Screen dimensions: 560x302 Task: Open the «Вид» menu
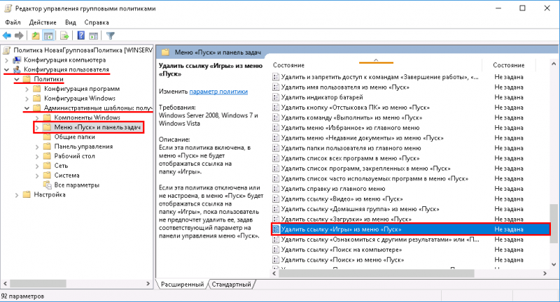coord(71,22)
